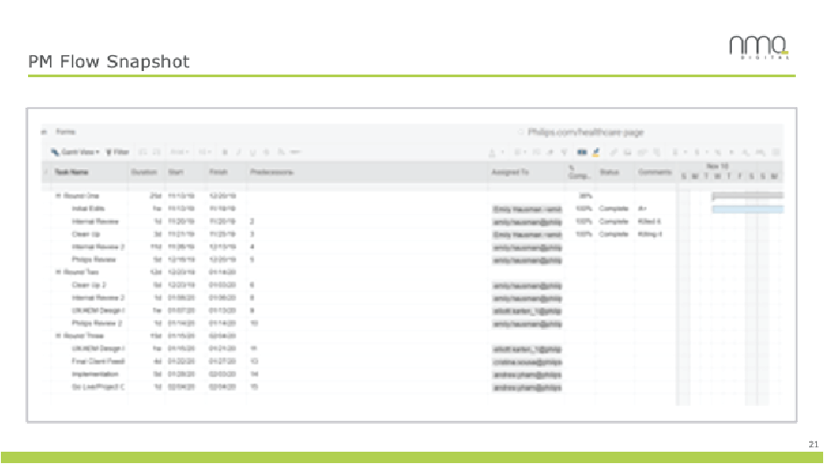
Task: Collapse the Round Two group
Action: [x=59, y=272]
